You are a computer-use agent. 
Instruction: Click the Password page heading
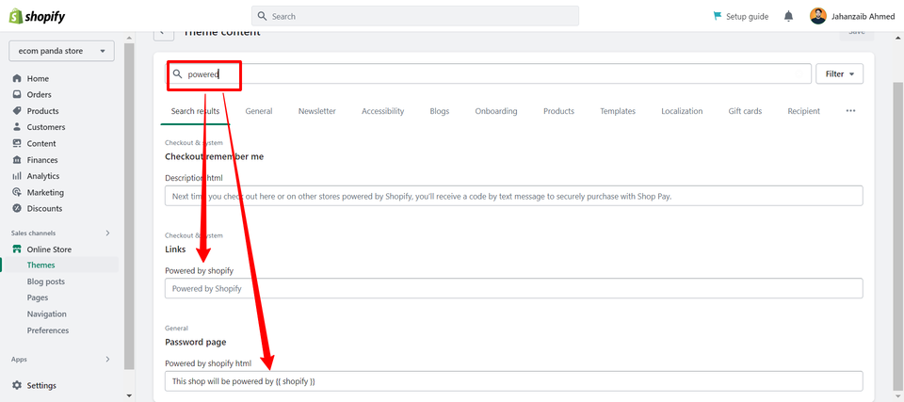(196, 342)
